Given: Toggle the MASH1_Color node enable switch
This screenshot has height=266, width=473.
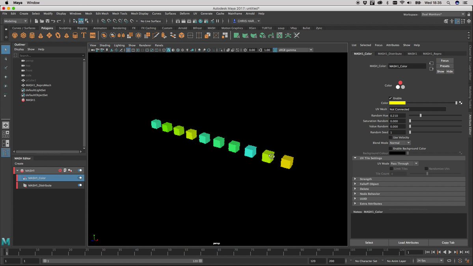Looking at the screenshot, I should tap(80, 178).
